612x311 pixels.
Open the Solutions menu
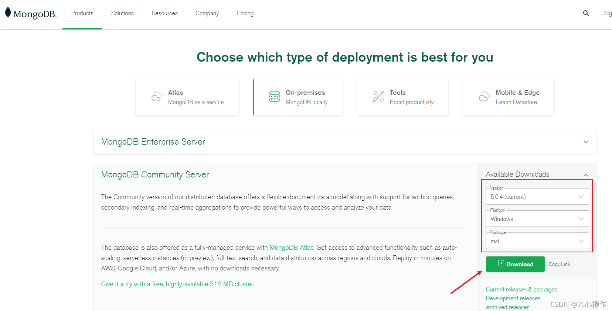[x=122, y=13]
